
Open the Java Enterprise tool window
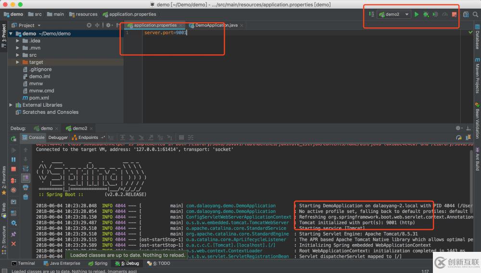coord(62,263)
